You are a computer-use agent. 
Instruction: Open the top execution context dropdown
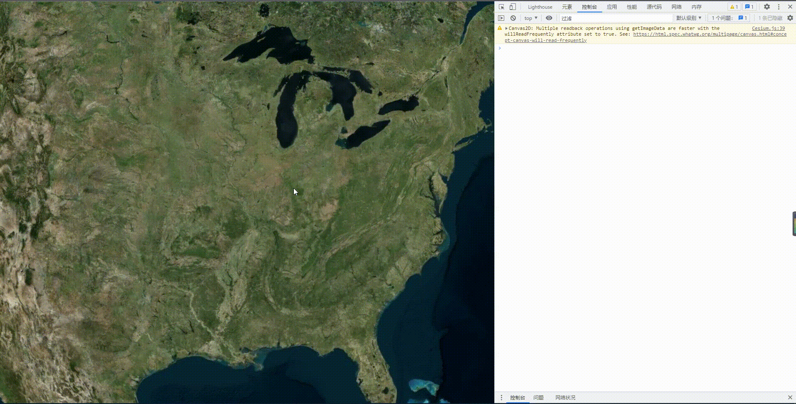pos(530,18)
